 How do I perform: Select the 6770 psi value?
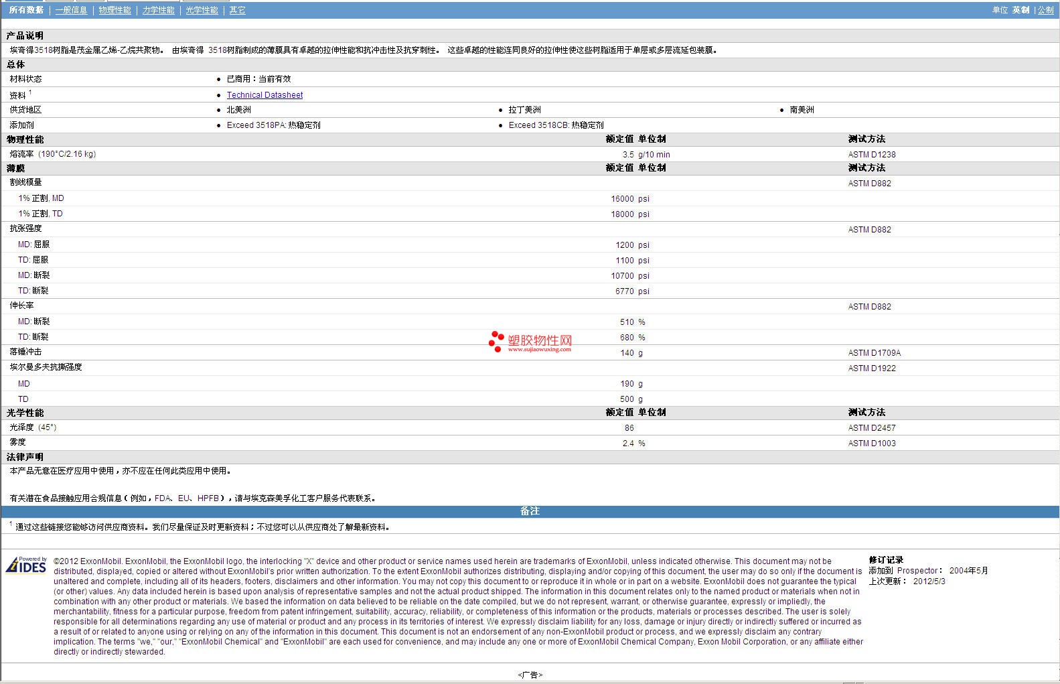(632, 291)
